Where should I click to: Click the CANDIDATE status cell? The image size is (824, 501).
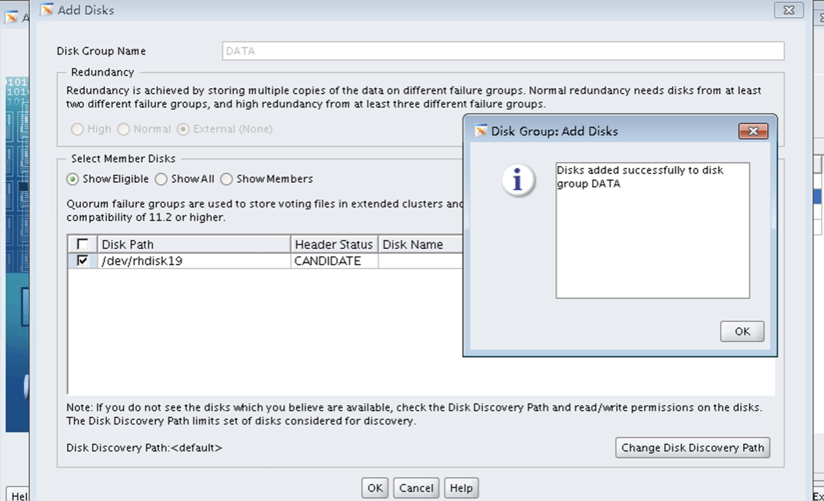pyautogui.click(x=334, y=261)
